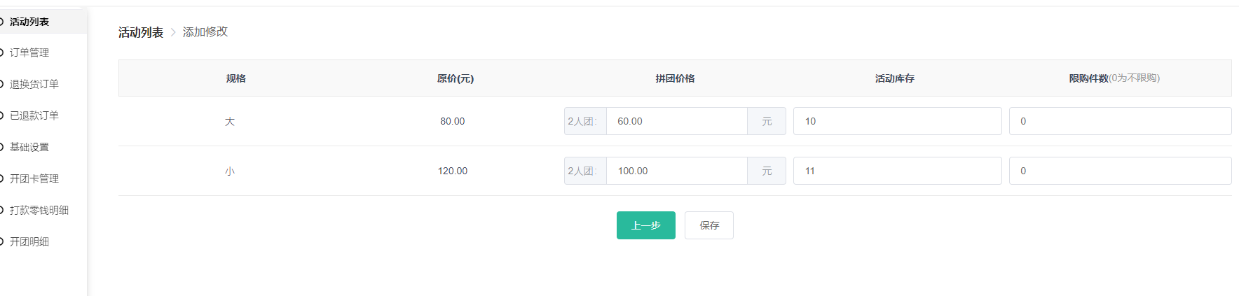Open 基础设置 sidebar item

point(29,147)
